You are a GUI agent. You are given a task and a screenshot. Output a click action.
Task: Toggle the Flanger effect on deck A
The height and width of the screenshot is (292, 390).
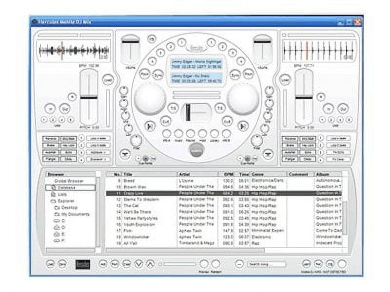pos(51,159)
